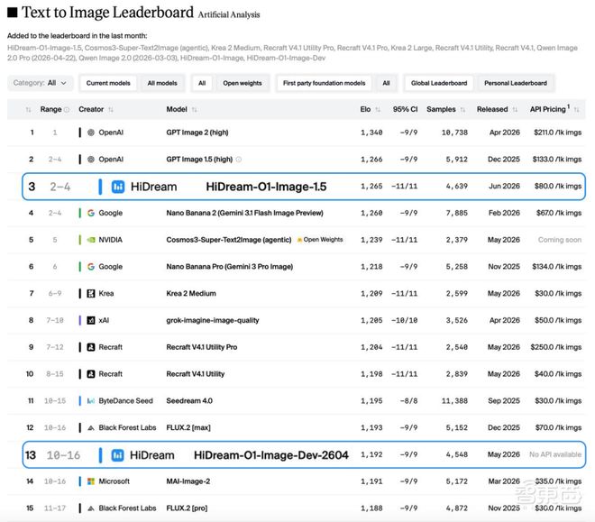Click the No API available text
The width and height of the screenshot is (595, 522).
(555, 454)
